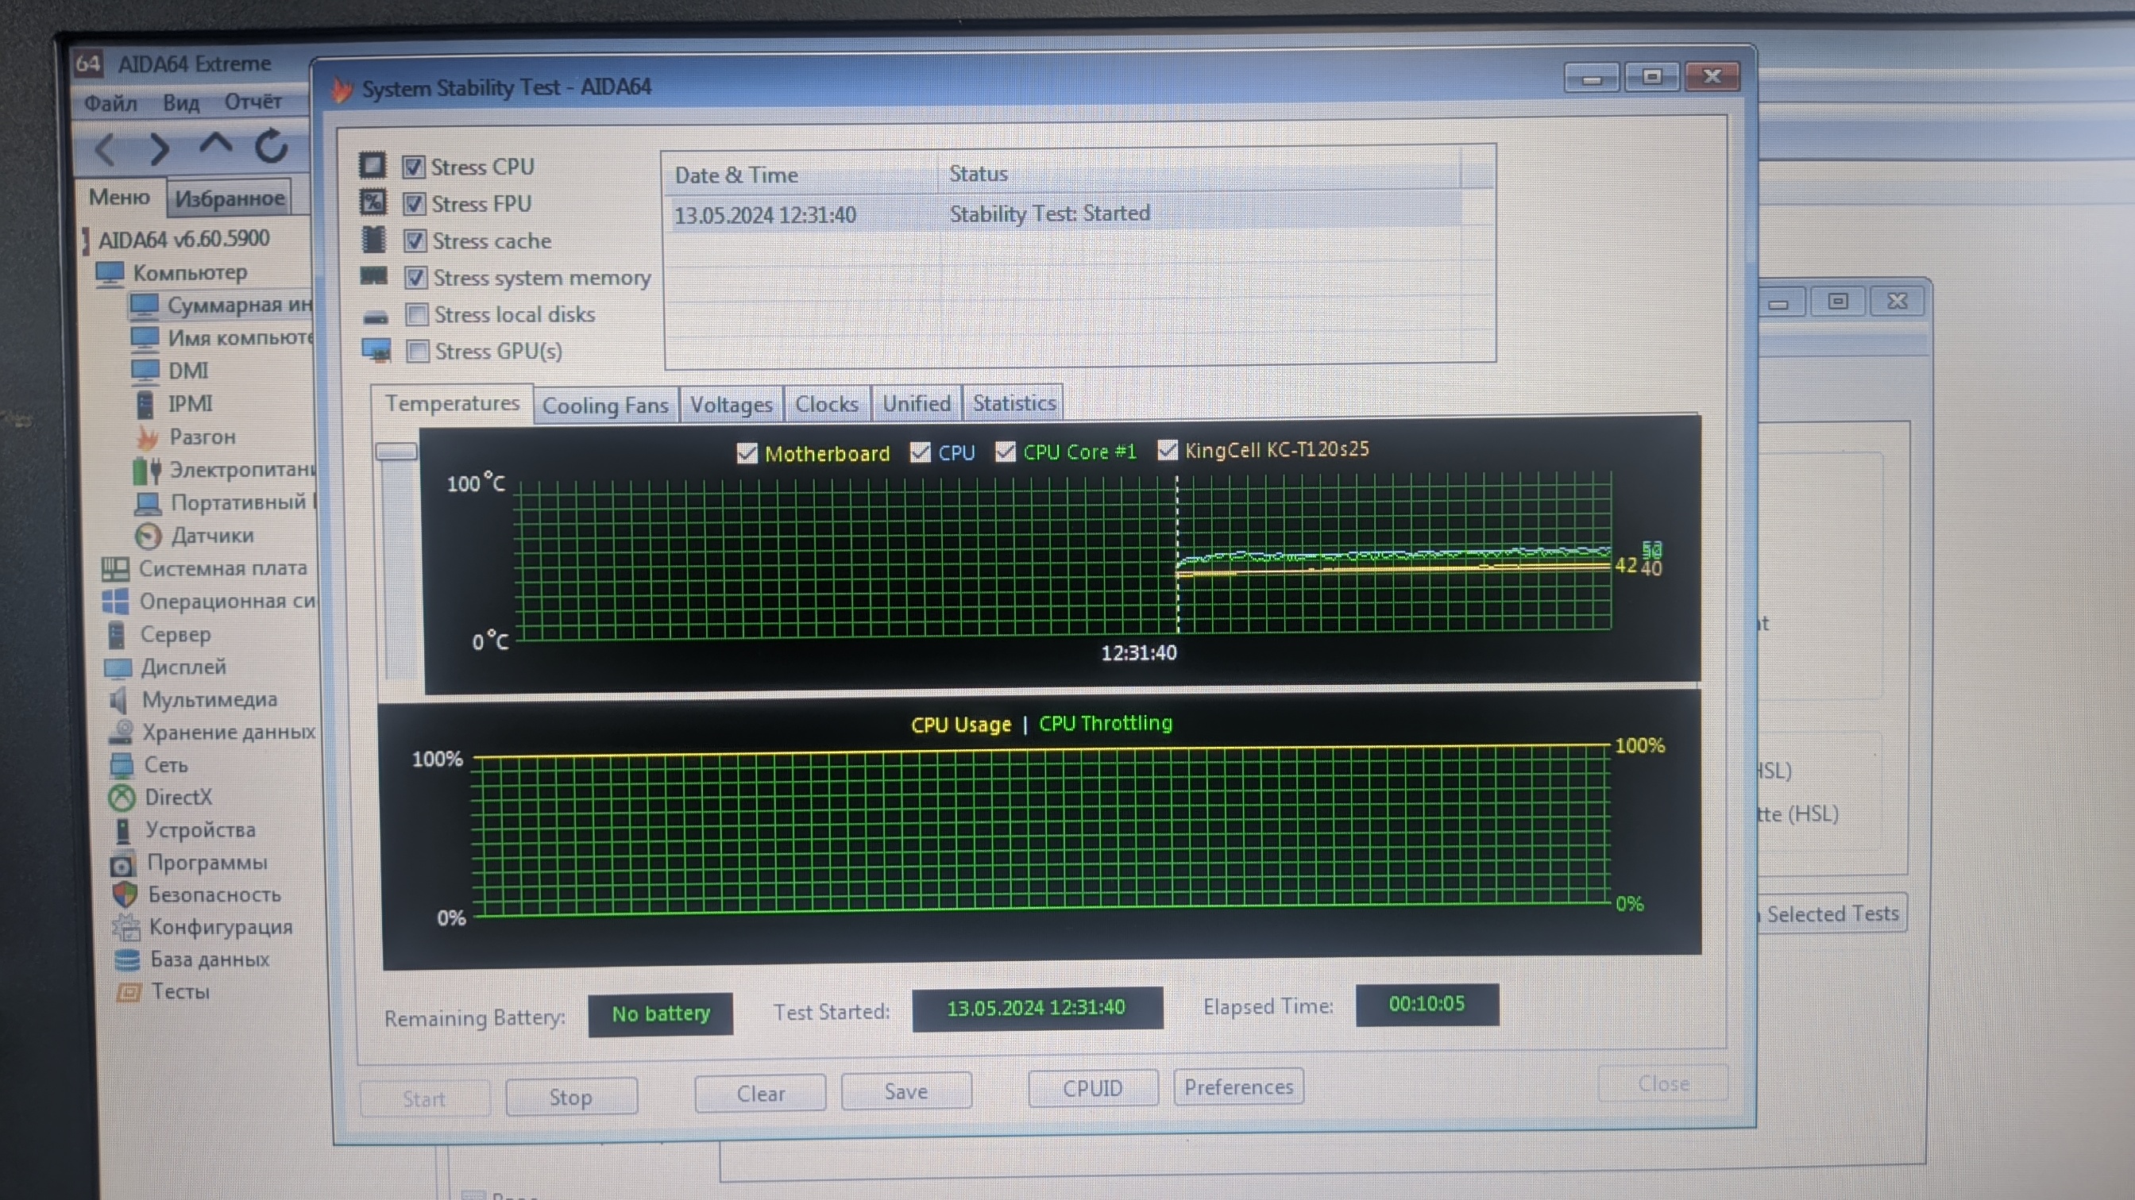
Task: Click the Конфигурация settings icon
Action: [x=126, y=928]
